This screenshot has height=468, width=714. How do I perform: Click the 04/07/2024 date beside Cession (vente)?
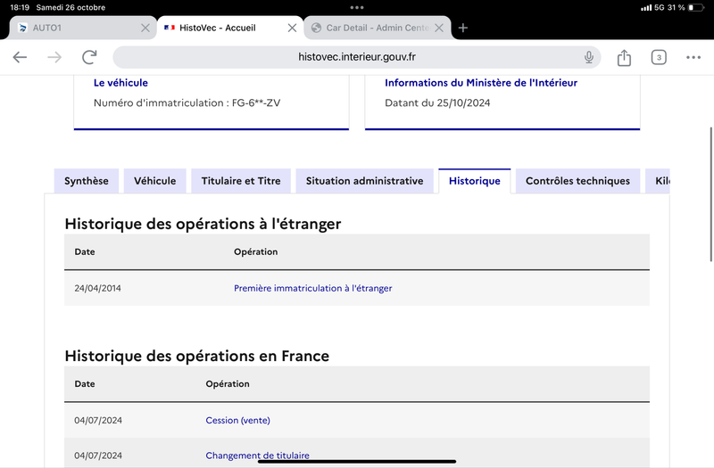pyautogui.click(x=98, y=420)
